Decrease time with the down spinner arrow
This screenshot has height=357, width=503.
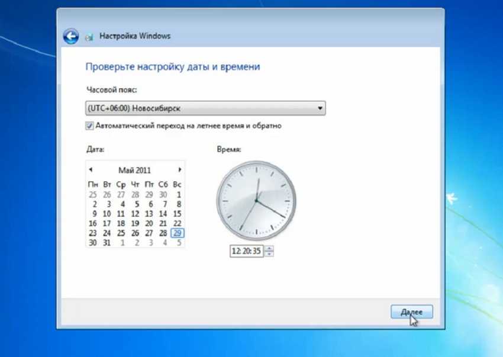[270, 254]
